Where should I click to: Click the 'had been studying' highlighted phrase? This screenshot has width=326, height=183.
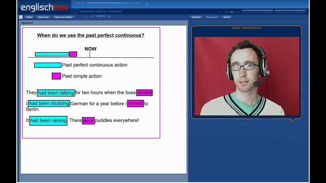pos(49,103)
